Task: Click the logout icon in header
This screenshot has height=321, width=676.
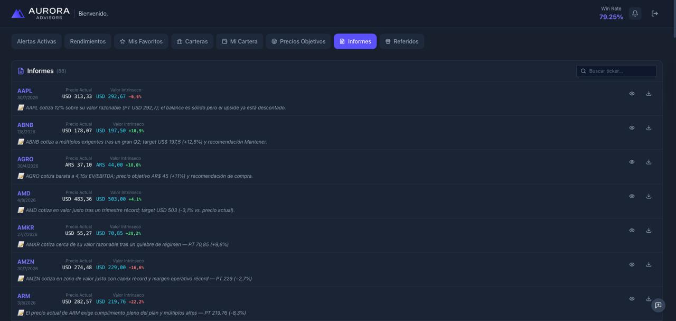Action: [x=654, y=14]
